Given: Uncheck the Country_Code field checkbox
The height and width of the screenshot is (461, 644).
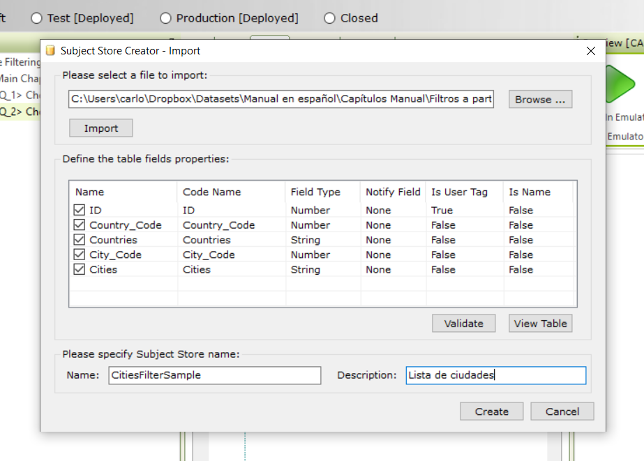Looking at the screenshot, I should point(80,225).
